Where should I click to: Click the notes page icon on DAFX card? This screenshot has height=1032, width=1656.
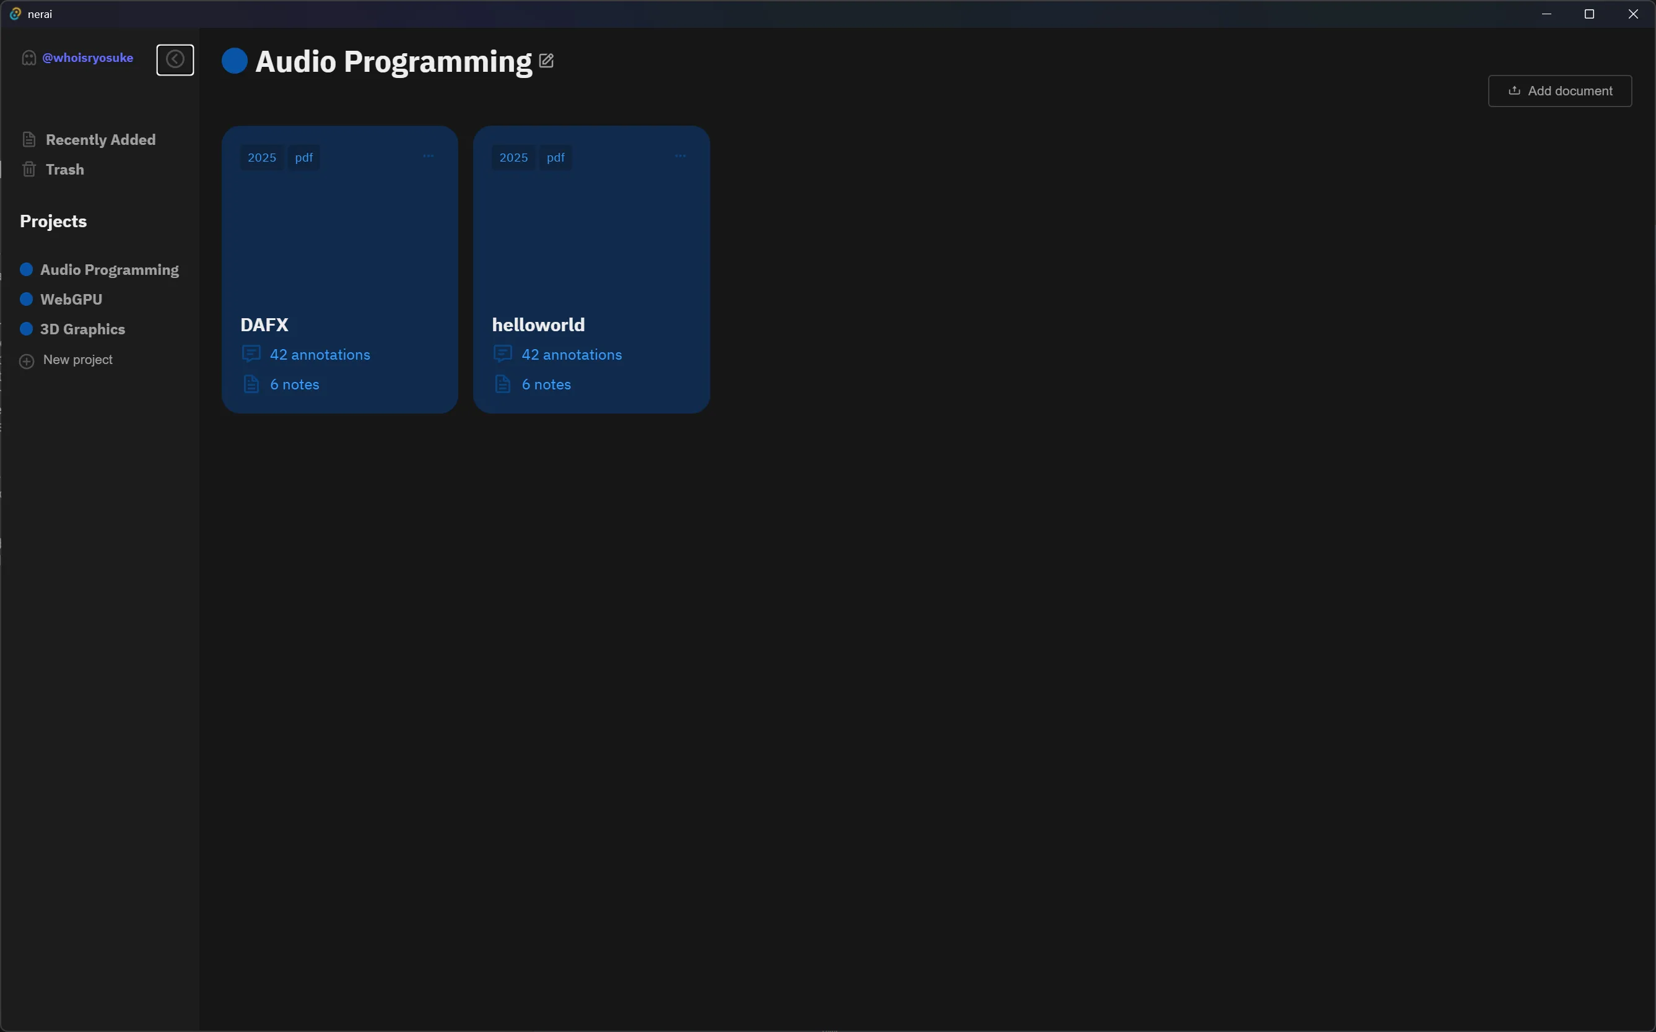point(251,384)
